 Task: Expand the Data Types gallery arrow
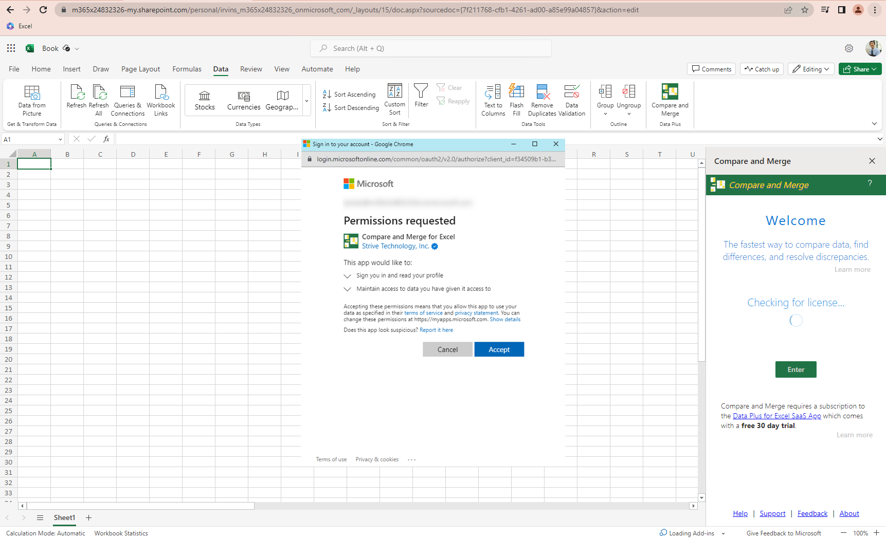(x=306, y=101)
